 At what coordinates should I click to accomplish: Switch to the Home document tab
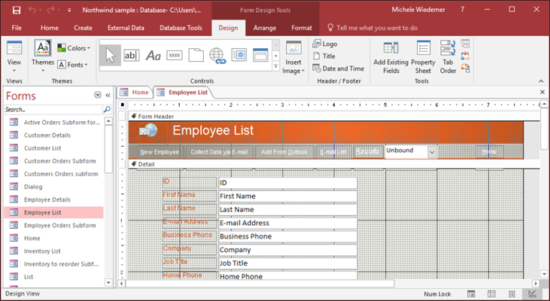pyautogui.click(x=135, y=93)
